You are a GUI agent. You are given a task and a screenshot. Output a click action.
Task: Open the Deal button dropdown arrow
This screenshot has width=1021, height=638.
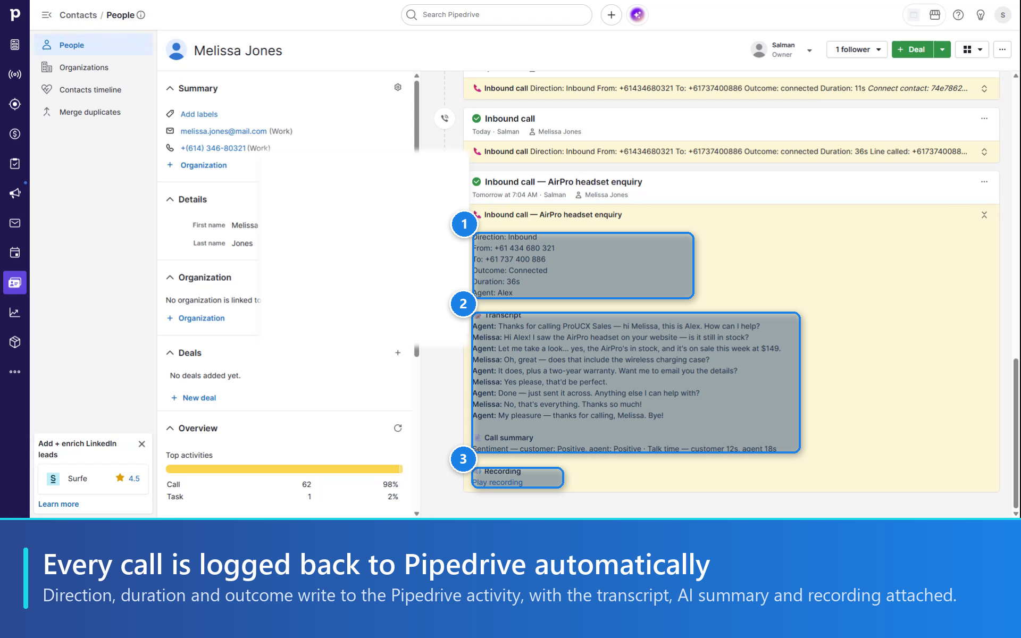[942, 49]
